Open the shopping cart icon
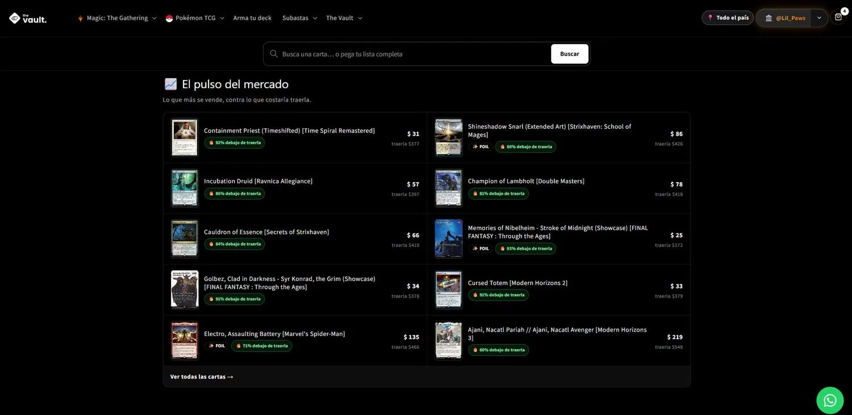852x415 pixels. (x=838, y=18)
